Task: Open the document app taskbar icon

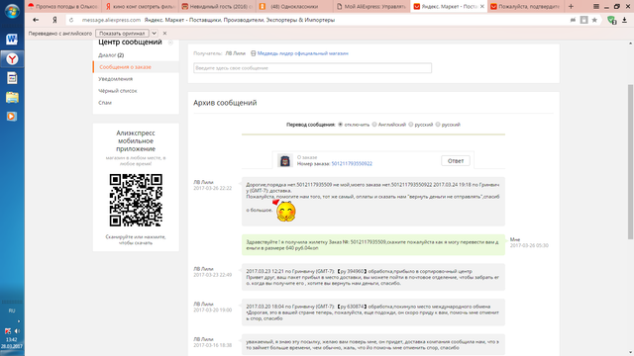Action: coord(12,78)
